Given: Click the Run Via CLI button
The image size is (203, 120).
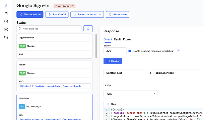Looking at the screenshot, I should (x=57, y=14).
